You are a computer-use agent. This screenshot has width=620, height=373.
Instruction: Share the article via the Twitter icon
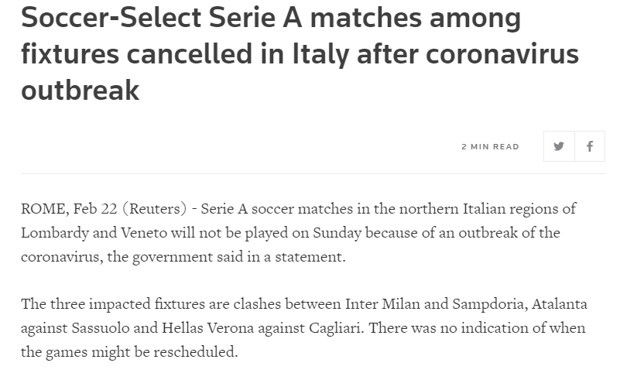click(x=559, y=146)
